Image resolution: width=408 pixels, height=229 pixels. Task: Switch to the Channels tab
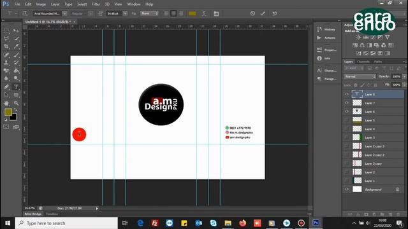(x=363, y=62)
